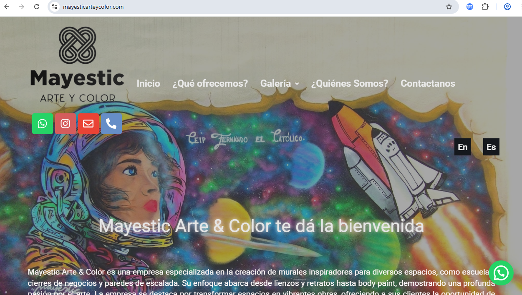Open the Instagram social icon
Screen dimensions: 522x295
66,124
